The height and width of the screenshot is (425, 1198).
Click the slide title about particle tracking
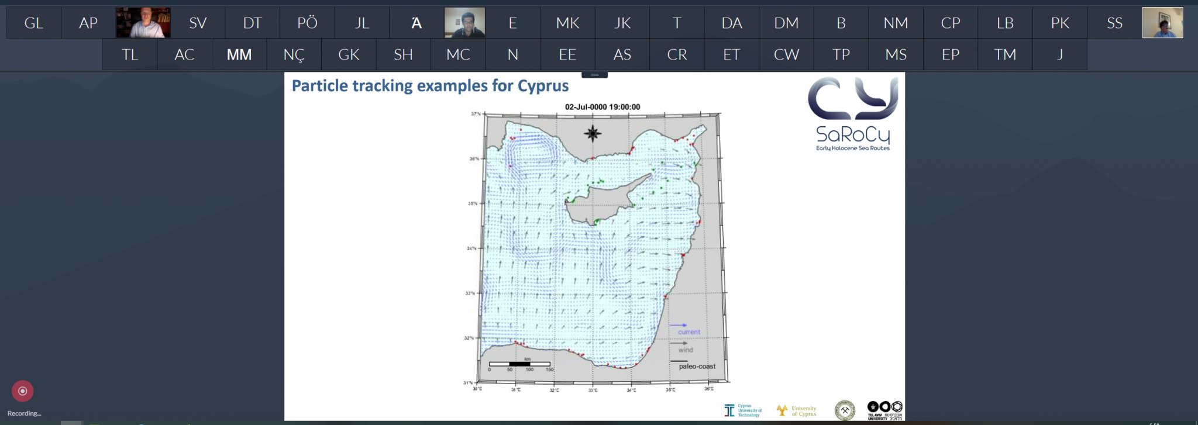pyautogui.click(x=430, y=86)
